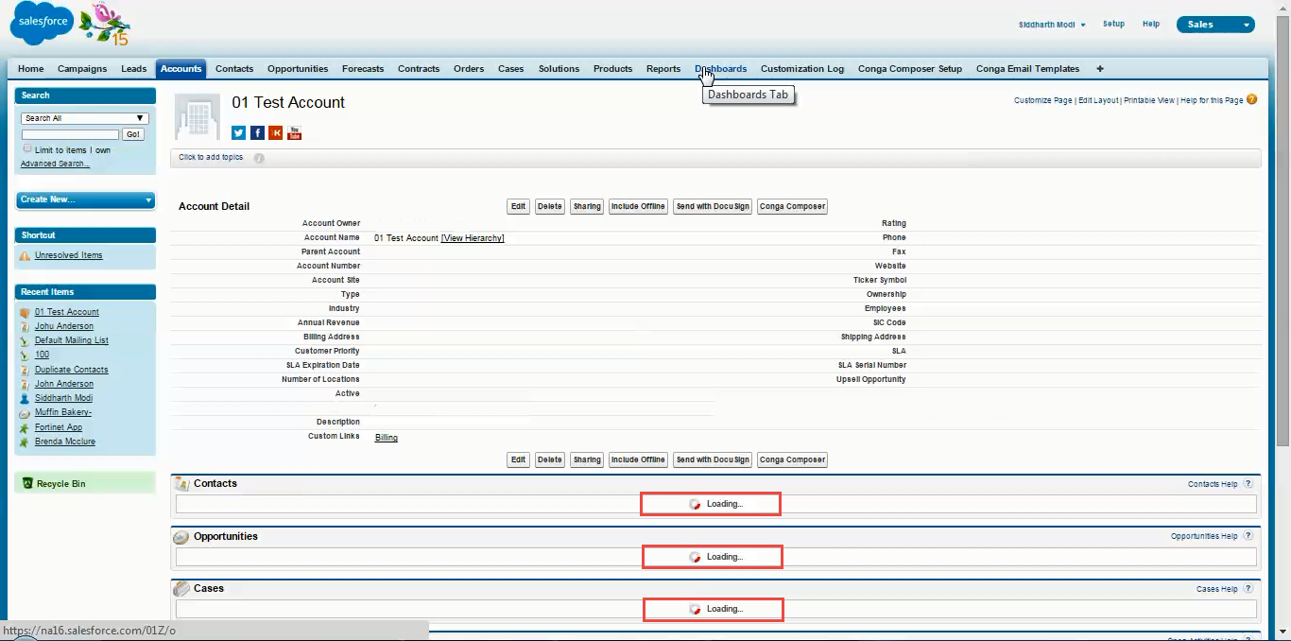Open Help for this Page question mark
This screenshot has width=1291, height=641.
(1251, 99)
